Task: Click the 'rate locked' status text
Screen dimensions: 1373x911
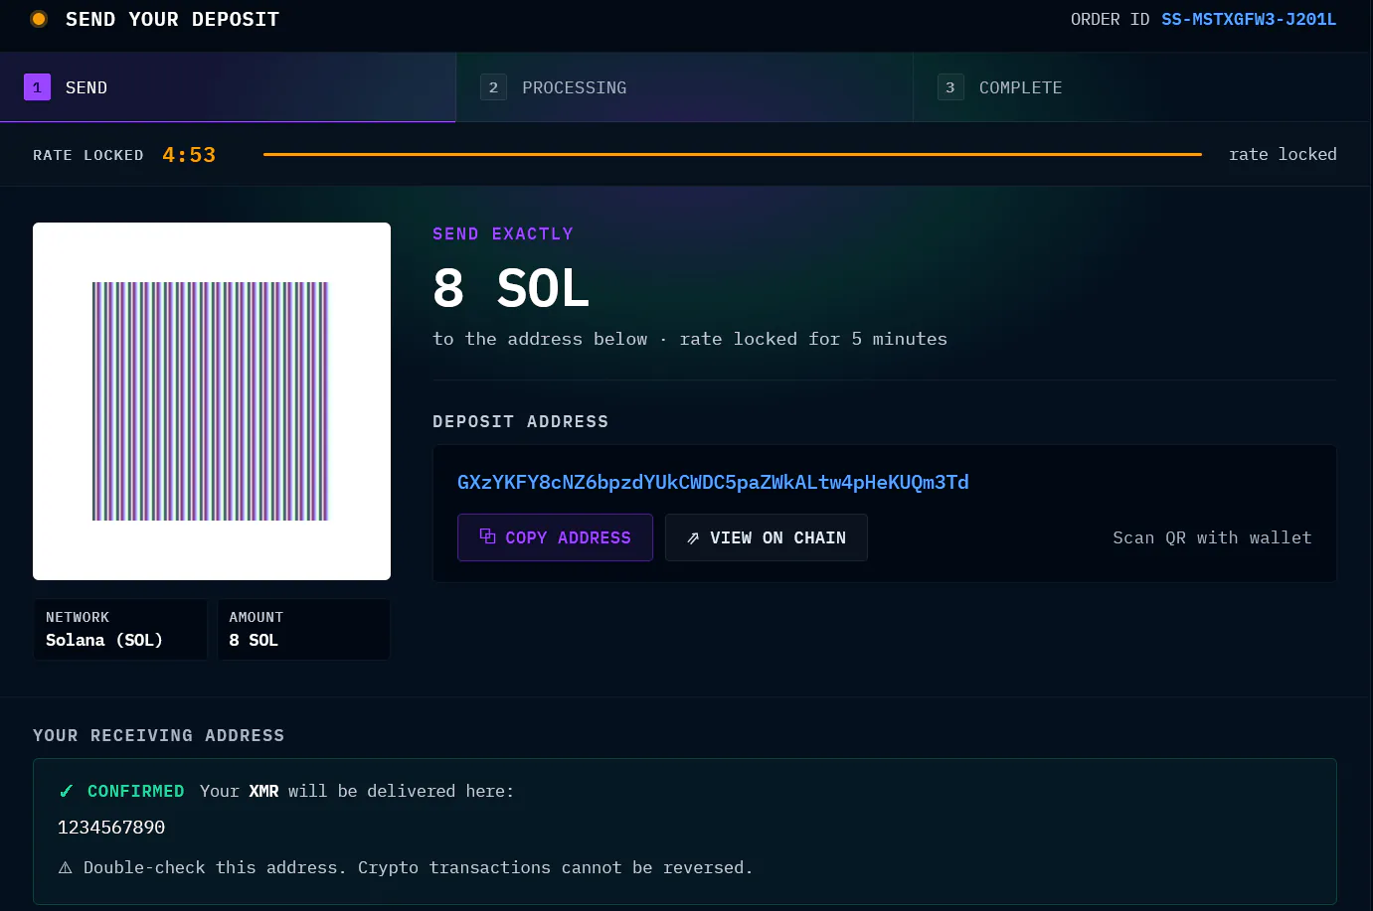Action: [x=1283, y=154]
